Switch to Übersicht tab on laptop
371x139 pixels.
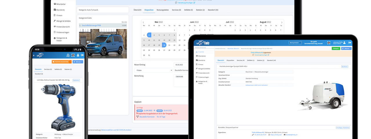coord(137,10)
